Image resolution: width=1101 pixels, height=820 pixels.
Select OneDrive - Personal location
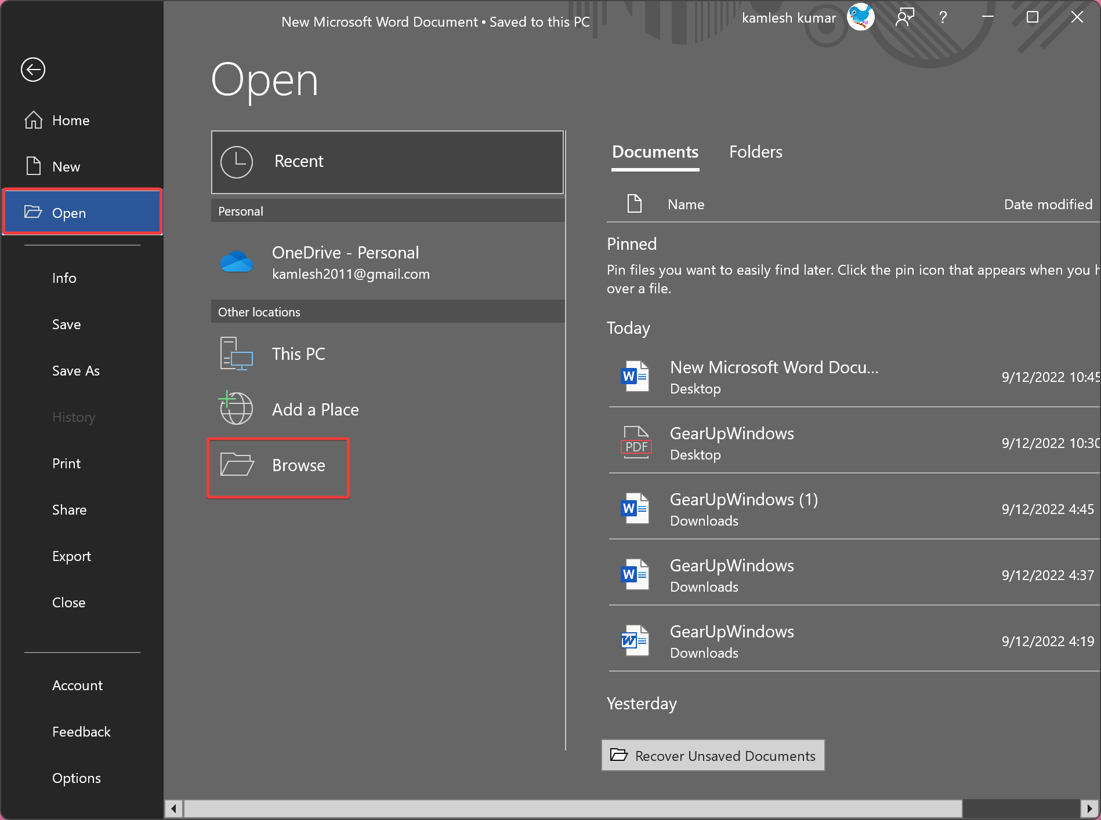click(387, 262)
